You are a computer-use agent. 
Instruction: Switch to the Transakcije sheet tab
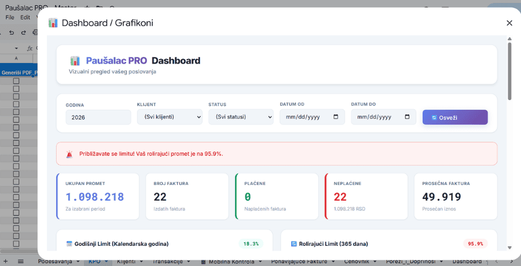(167, 262)
